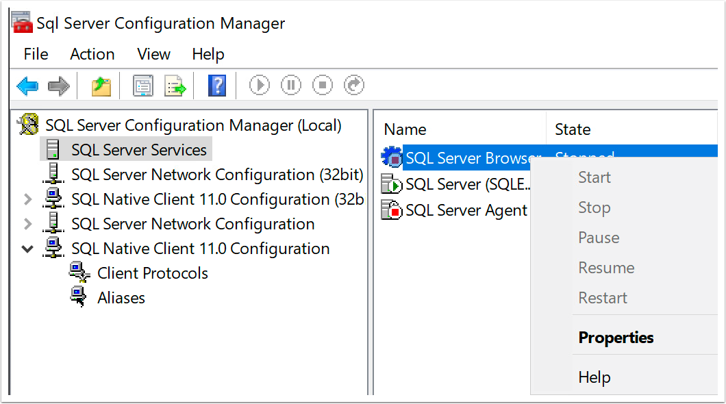The width and height of the screenshot is (726, 404).
Task: Click the Stop Service toolbar icon
Action: tap(323, 86)
